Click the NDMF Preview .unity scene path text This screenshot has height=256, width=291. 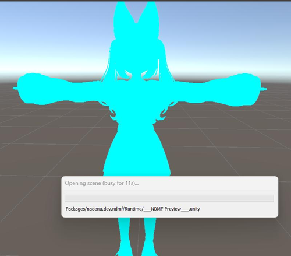(x=133, y=209)
